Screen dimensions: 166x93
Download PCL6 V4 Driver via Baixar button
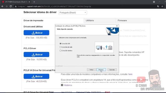36,76
